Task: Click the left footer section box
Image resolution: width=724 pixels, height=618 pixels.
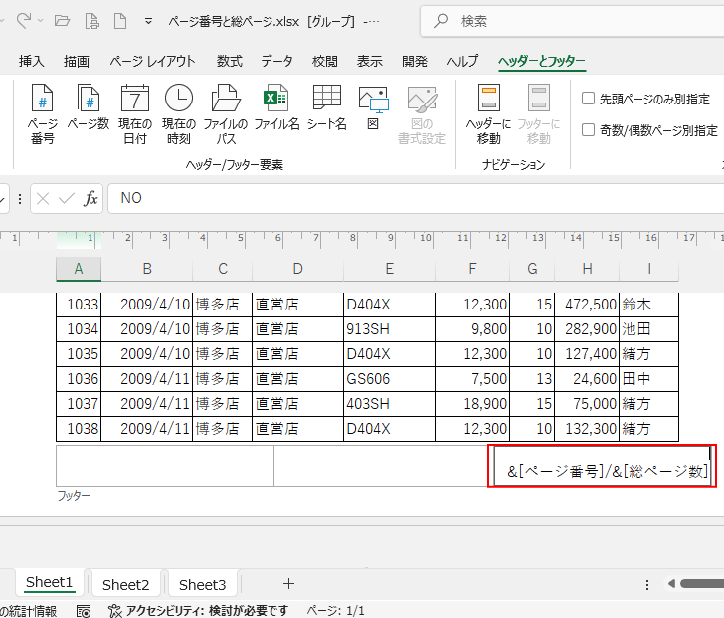Action: 165,466
